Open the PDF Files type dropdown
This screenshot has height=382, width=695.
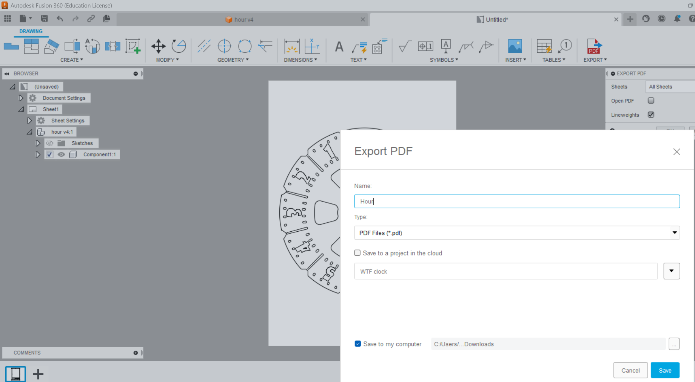coord(675,232)
